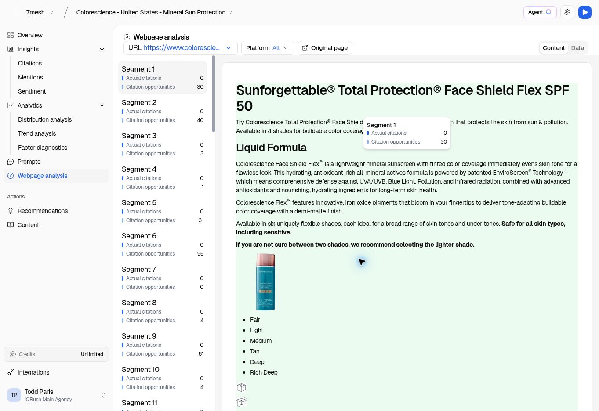Image resolution: width=599 pixels, height=411 pixels.
Task: Click the Agent button
Action: tap(540, 12)
